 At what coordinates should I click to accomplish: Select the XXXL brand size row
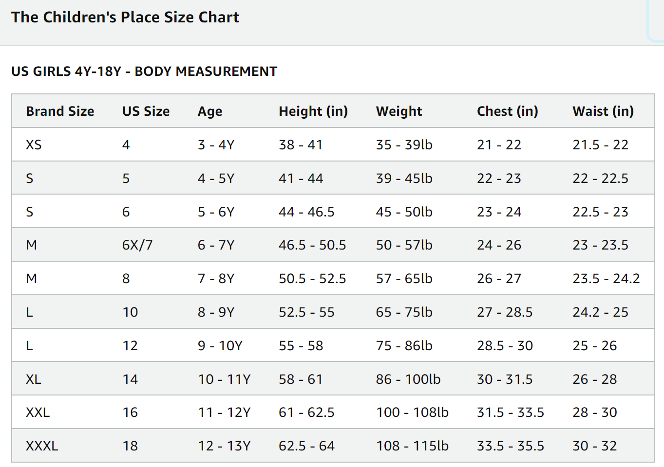coord(333,446)
